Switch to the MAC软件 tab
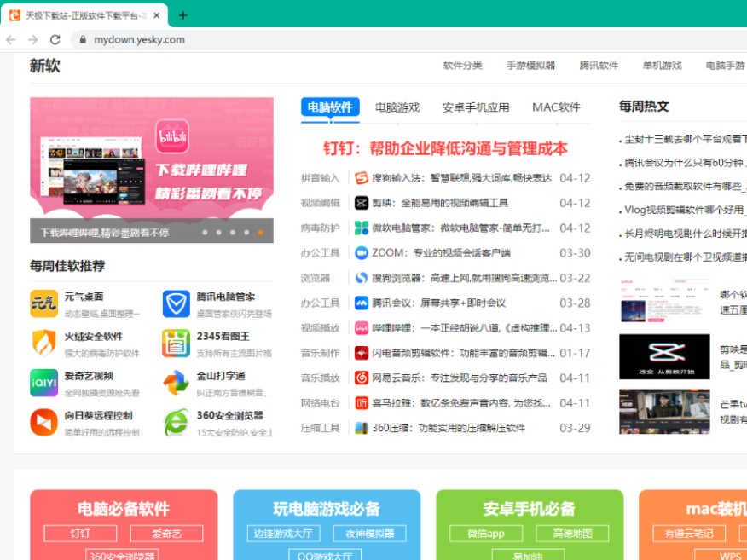 [x=557, y=107]
